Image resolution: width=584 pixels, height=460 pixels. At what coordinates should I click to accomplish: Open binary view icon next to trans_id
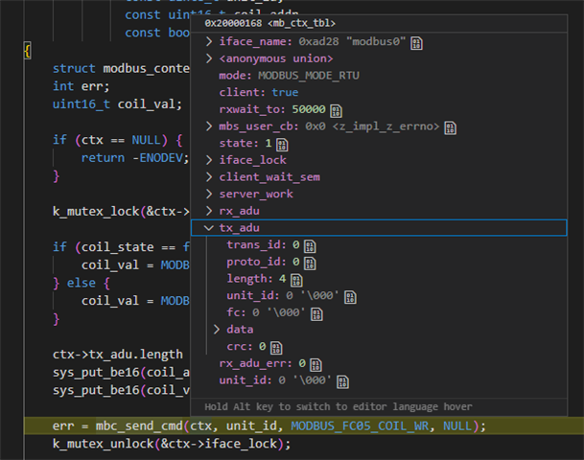pos(310,246)
